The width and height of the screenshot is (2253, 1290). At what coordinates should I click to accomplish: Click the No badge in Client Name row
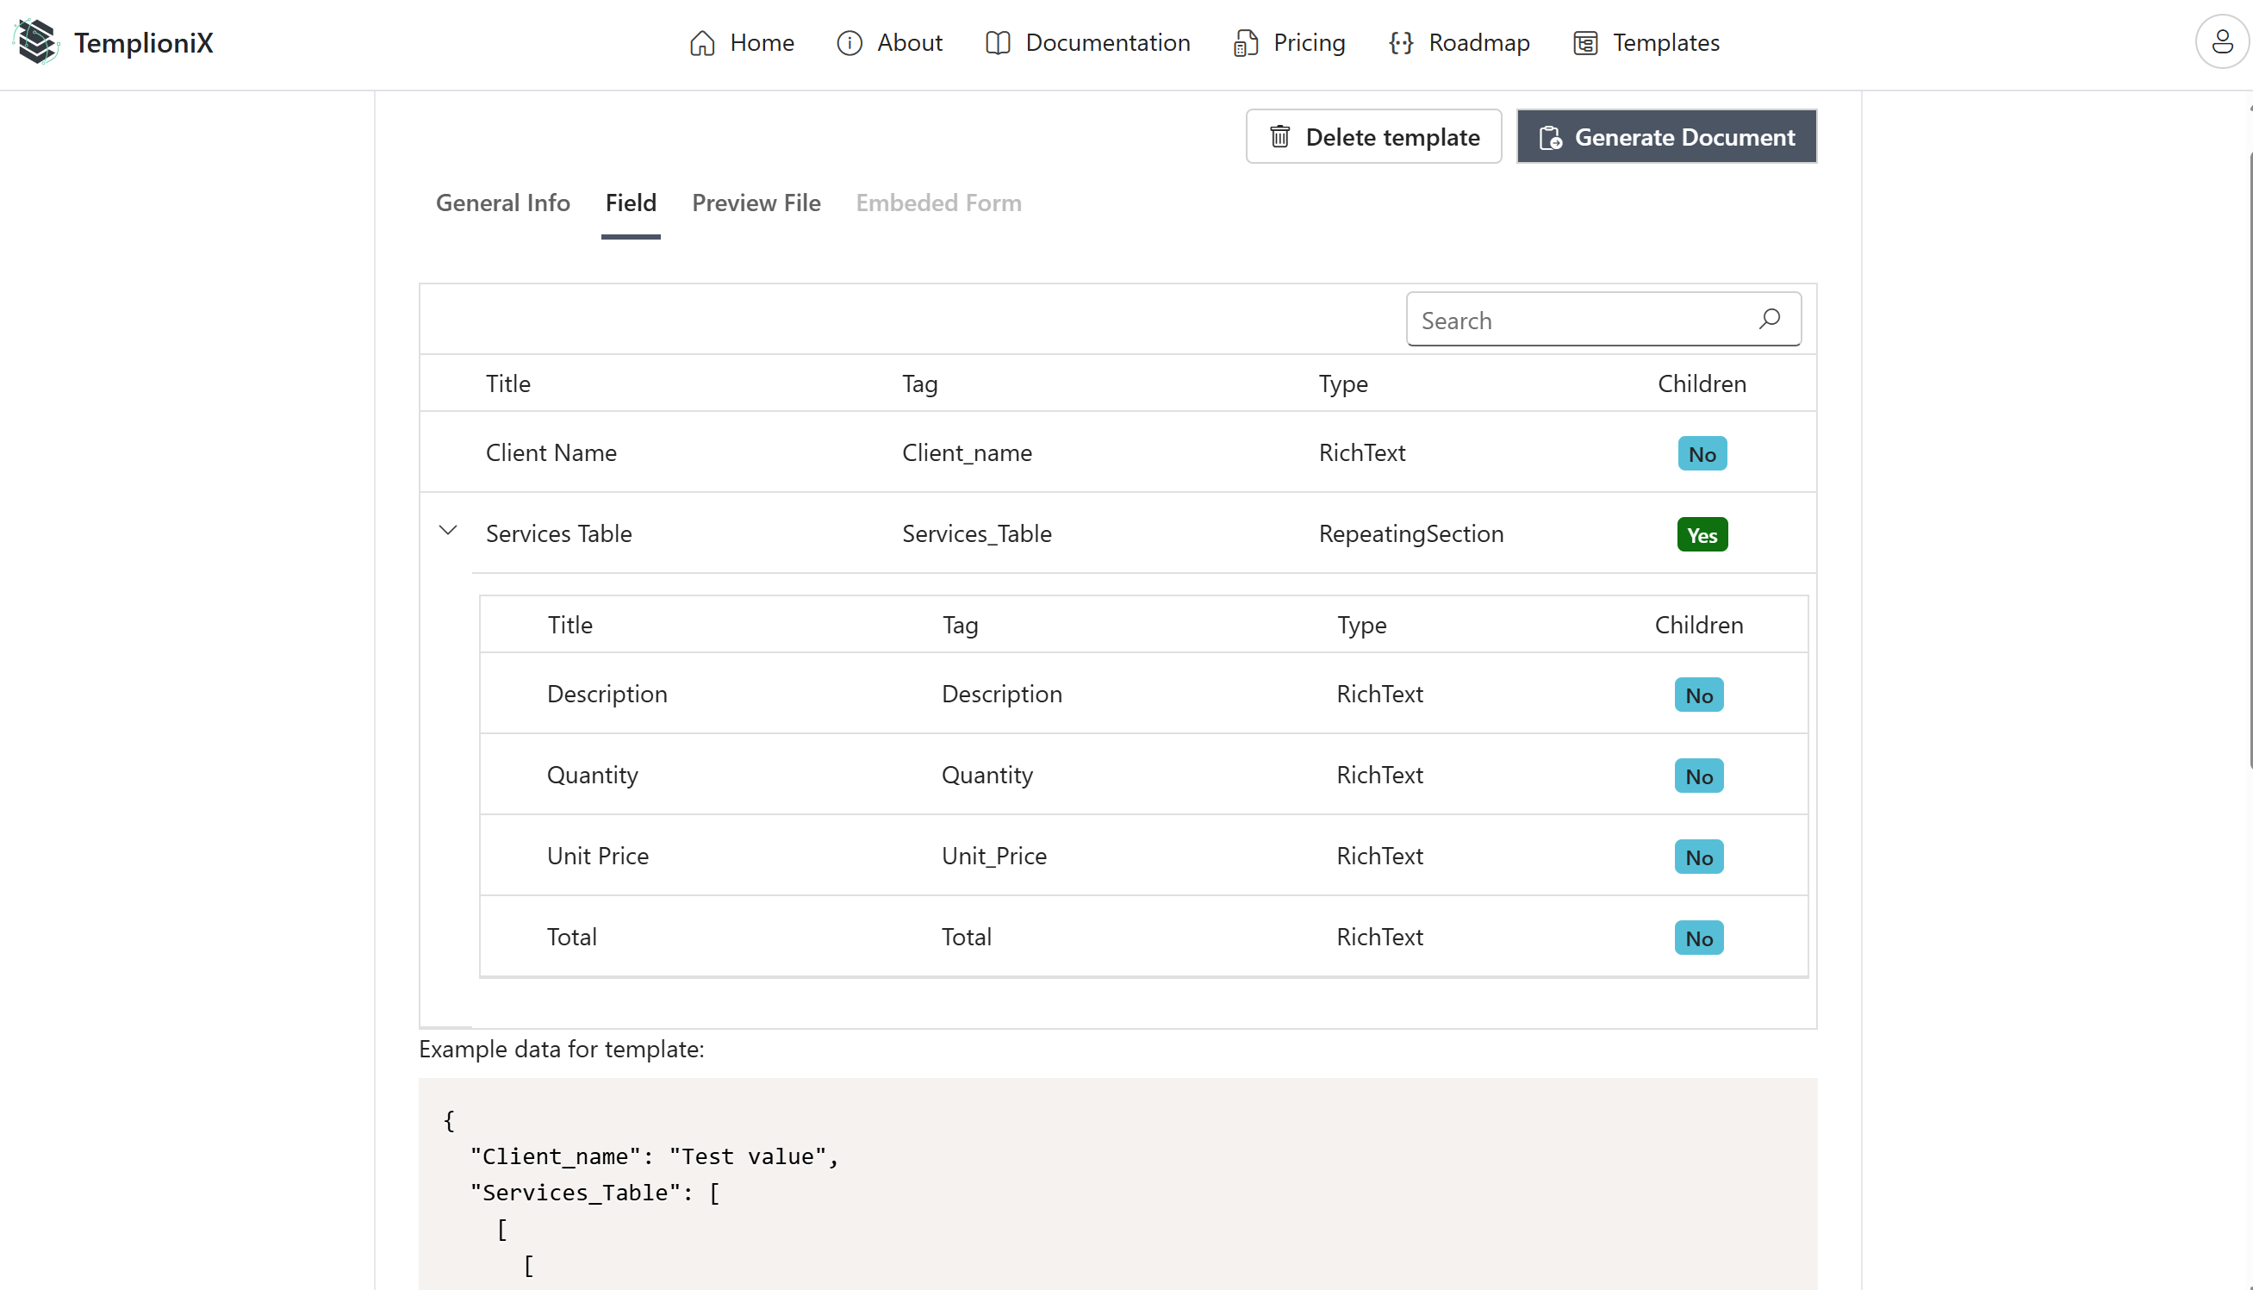click(1702, 453)
